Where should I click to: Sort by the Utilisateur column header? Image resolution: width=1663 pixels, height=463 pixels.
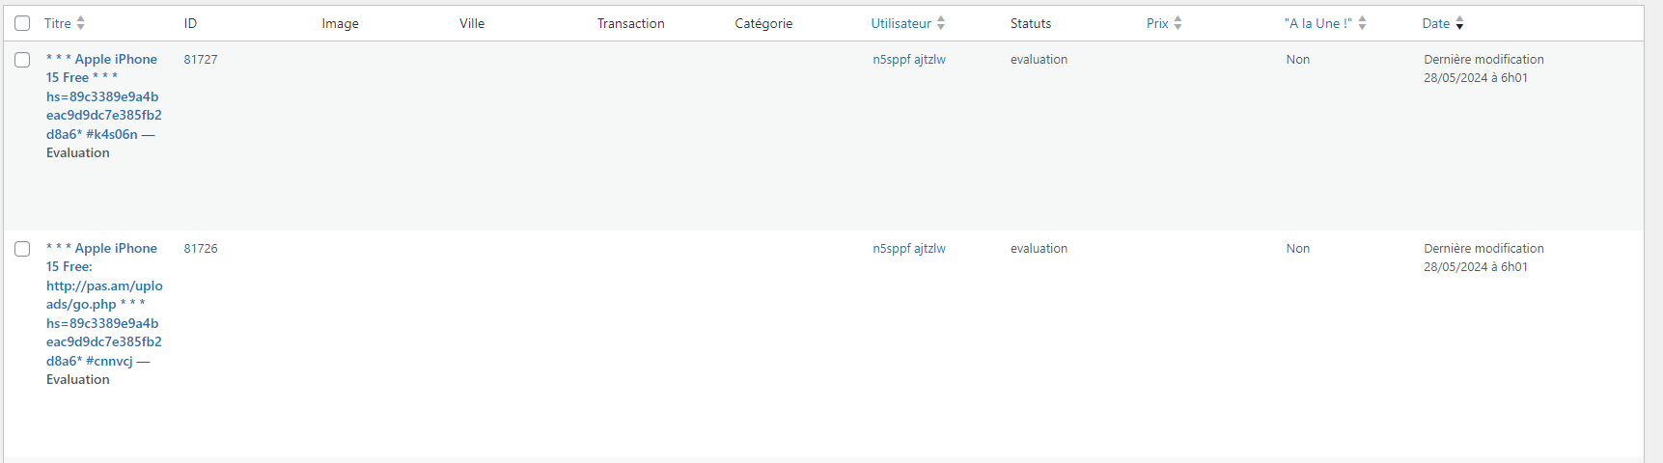(901, 23)
